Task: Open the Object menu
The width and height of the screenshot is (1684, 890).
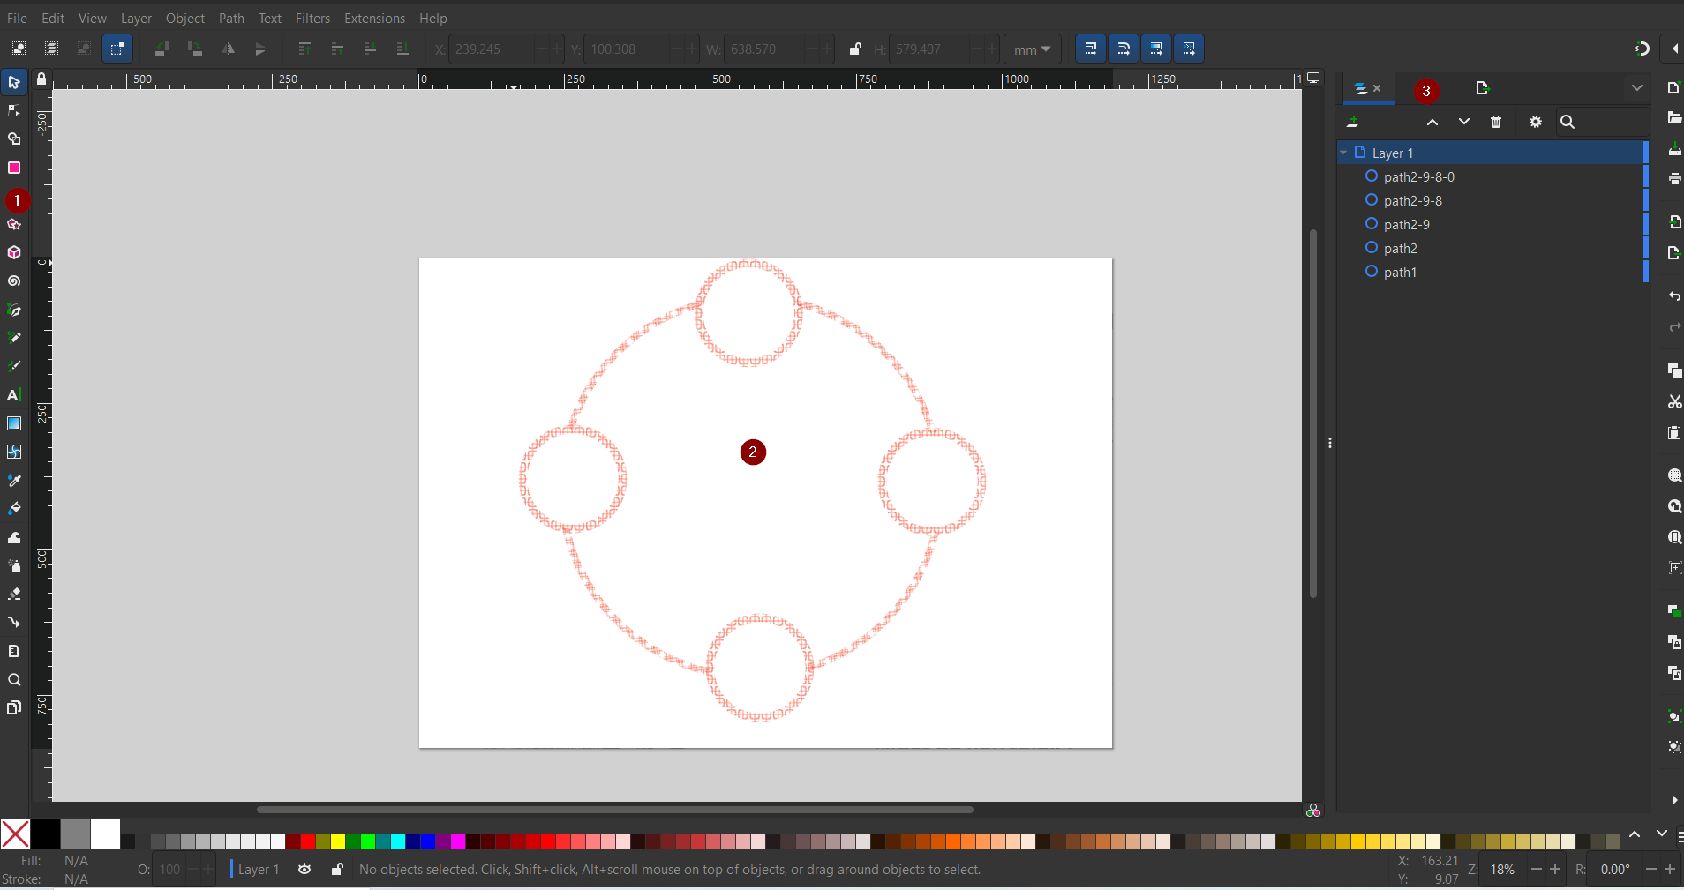Action: [185, 18]
